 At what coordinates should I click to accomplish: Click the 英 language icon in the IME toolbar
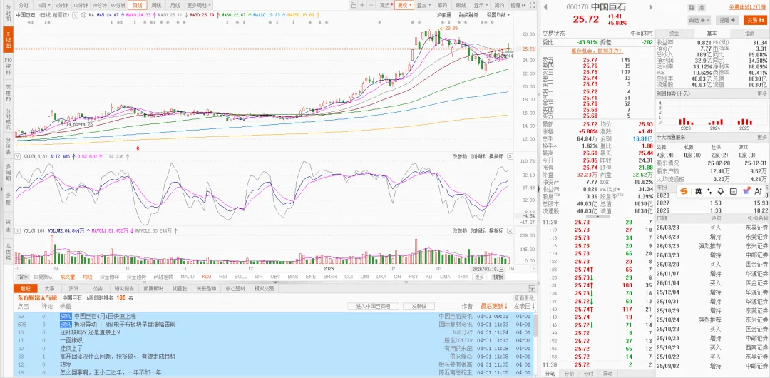[x=698, y=191]
